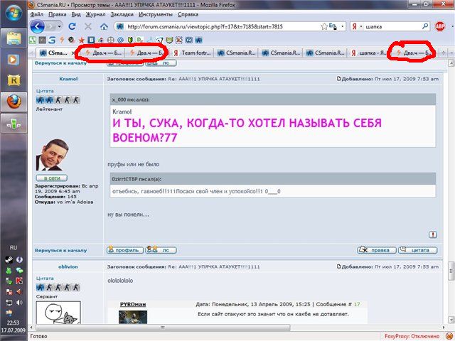Open the Kaspersky tray icon
This screenshot has height=341, width=455.
[19, 281]
